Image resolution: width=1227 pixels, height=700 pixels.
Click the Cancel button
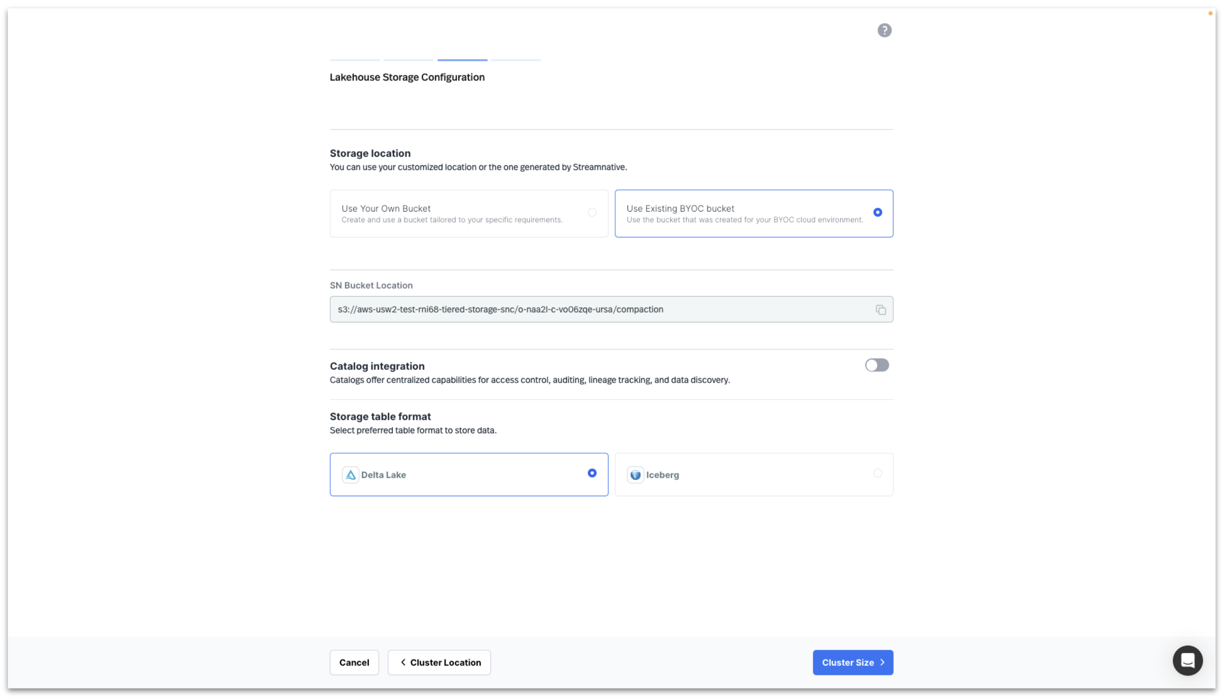pyautogui.click(x=354, y=662)
